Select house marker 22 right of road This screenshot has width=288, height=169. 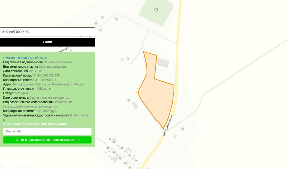tap(182, 129)
